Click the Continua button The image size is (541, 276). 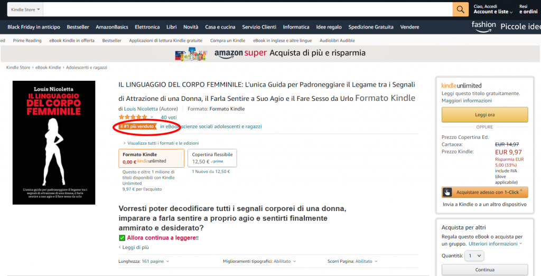click(485, 270)
